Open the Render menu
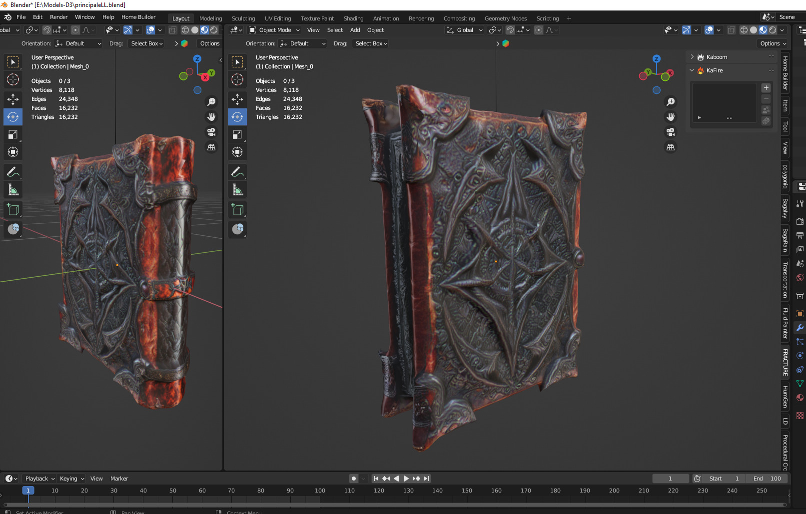 pos(58,17)
